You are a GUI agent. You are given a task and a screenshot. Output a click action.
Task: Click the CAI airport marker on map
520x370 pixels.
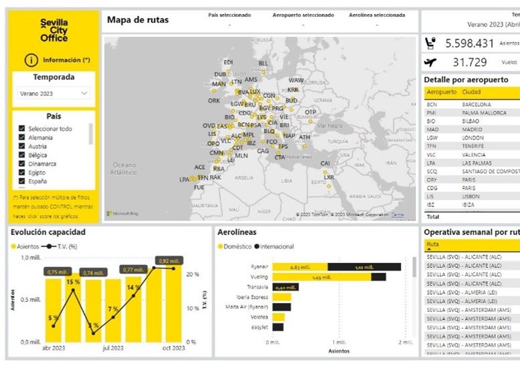(325, 172)
